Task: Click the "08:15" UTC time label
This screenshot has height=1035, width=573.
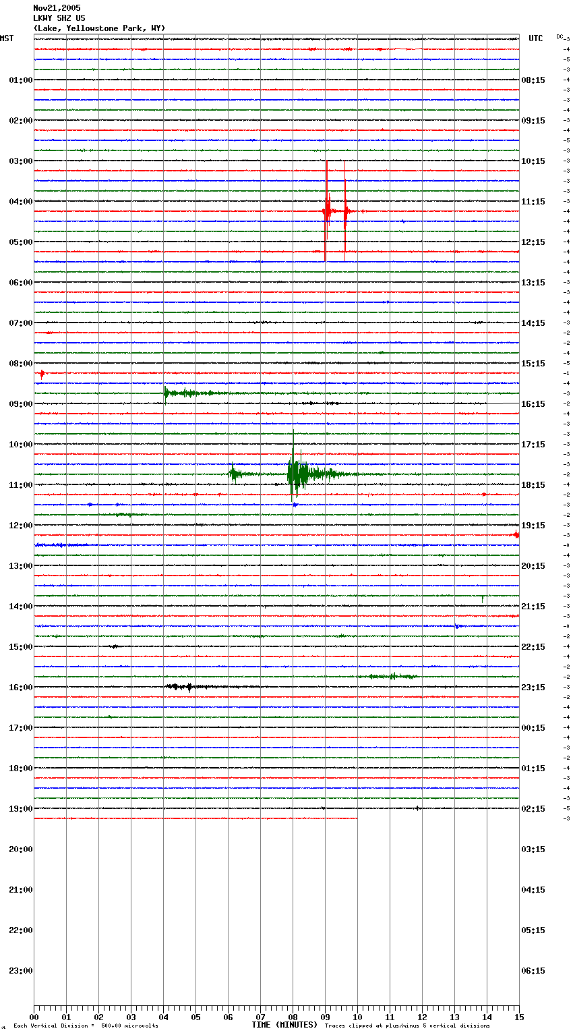Action: click(533, 80)
